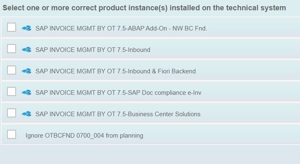Click product icon for Business Center Solutions
This screenshot has height=164, width=300.
(26, 114)
